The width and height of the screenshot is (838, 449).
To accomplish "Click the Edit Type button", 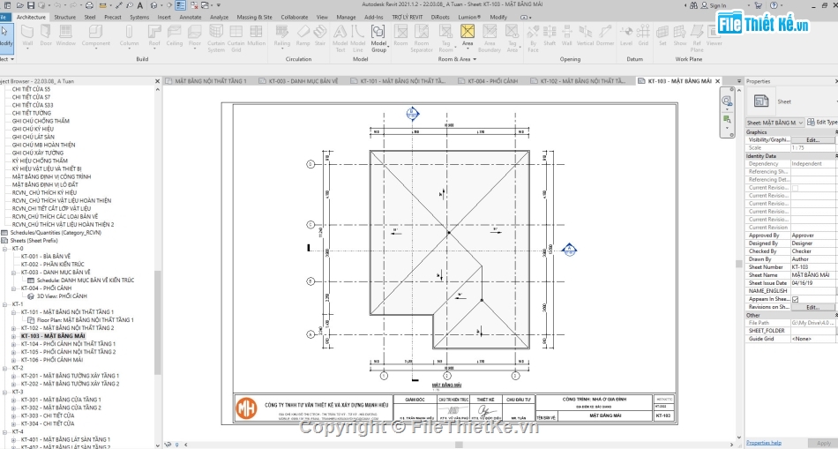I will point(823,123).
